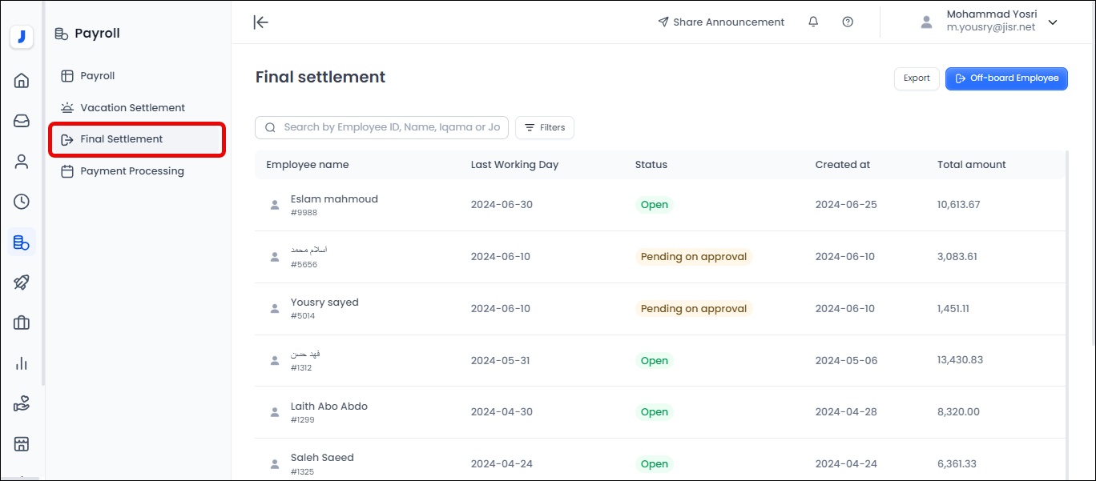This screenshot has width=1096, height=481.
Task: Open Payment Processing menu item
Action: click(131, 171)
